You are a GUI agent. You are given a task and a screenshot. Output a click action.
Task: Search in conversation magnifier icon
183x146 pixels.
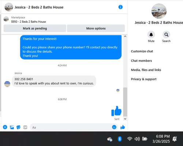(x=166, y=35)
